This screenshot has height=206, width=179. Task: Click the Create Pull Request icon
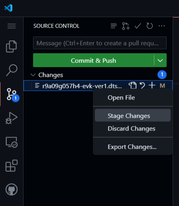point(126,26)
